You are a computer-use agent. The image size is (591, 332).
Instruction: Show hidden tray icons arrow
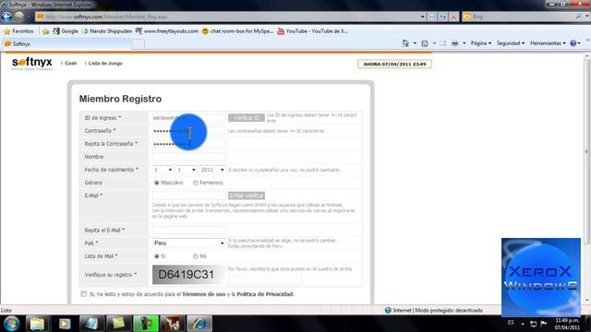(x=523, y=324)
